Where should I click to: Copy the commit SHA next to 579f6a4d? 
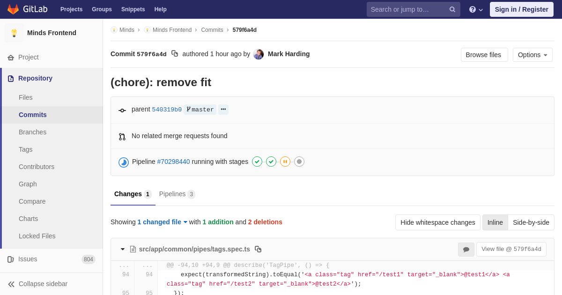click(175, 54)
